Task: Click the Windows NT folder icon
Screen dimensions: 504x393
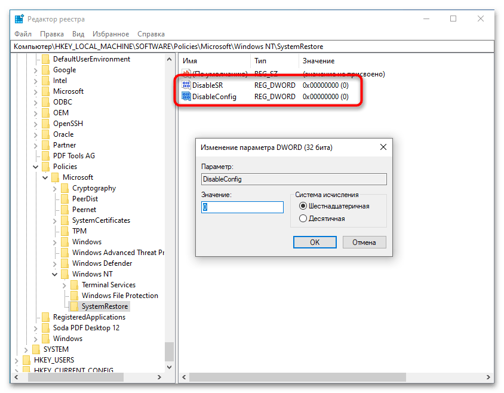Action: [65, 274]
